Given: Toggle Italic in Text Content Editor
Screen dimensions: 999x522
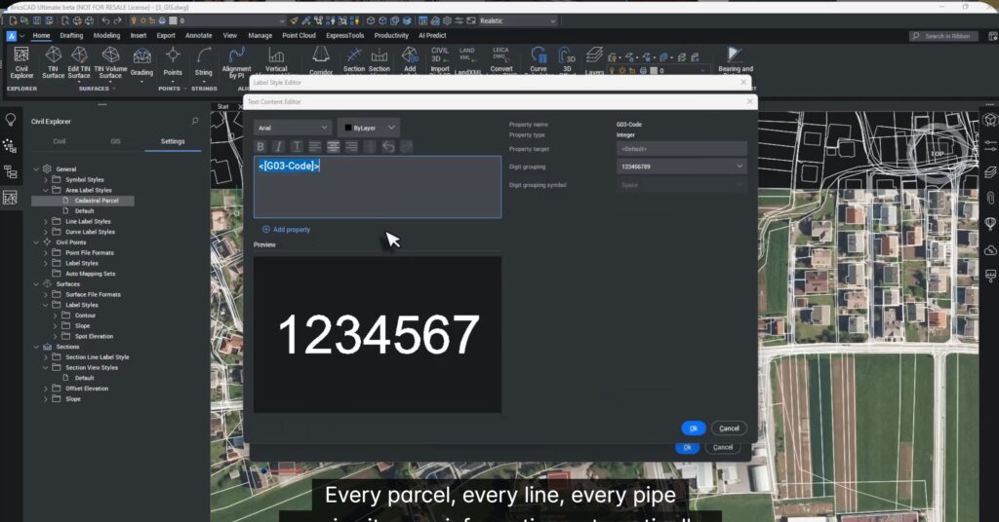Looking at the screenshot, I should pyautogui.click(x=278, y=147).
